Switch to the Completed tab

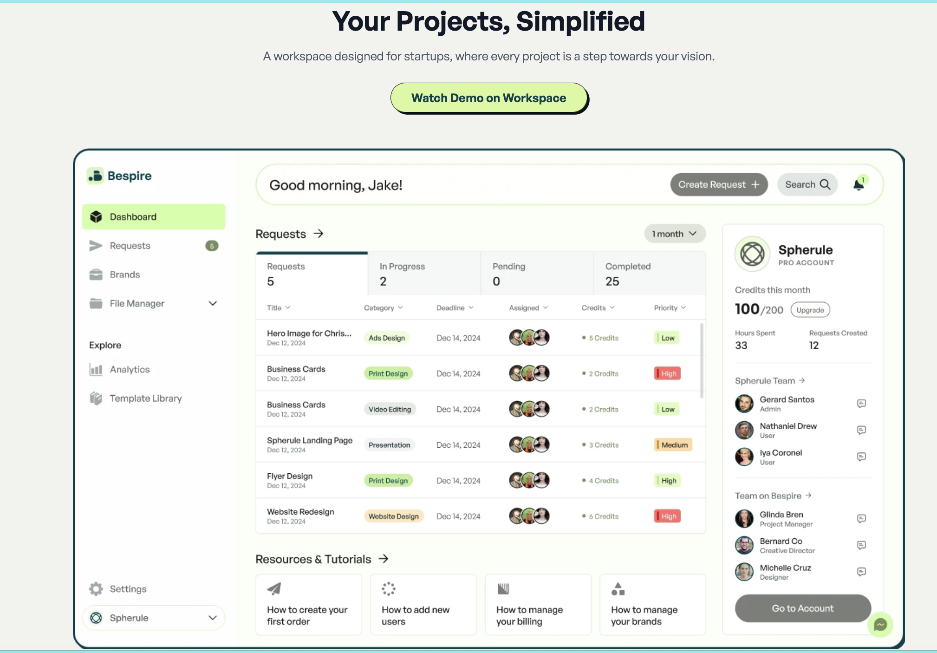pos(628,273)
